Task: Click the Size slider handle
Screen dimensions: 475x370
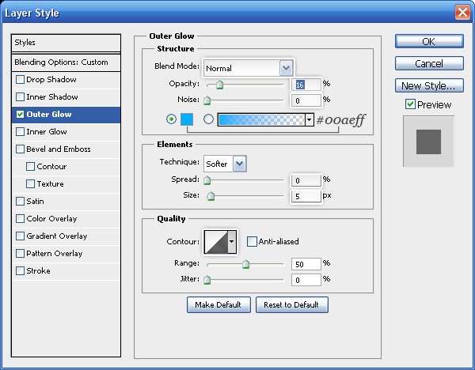Action: coord(211,196)
